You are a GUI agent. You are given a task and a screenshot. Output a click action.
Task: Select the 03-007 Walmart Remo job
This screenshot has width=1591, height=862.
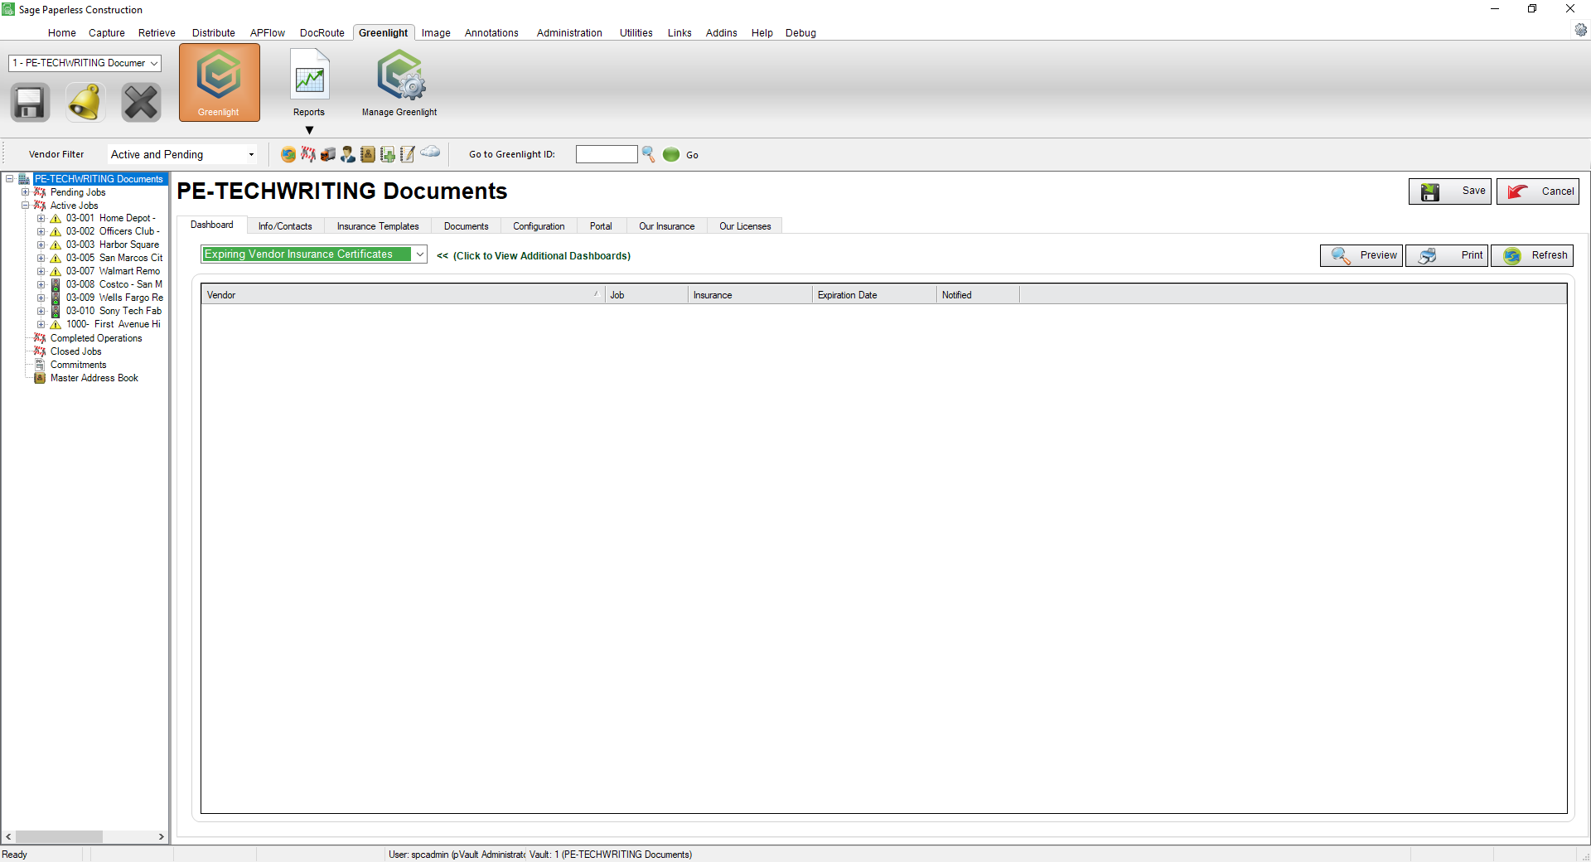[x=114, y=272]
